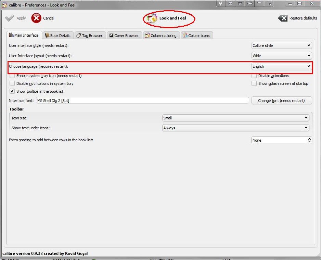Enable Show splash screen at startup
Screen dimensions: 321x260
pos(254,83)
